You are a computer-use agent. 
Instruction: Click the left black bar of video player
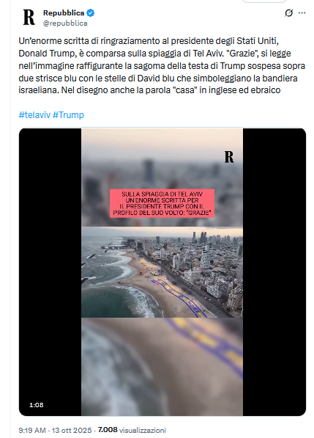pyautogui.click(x=51, y=271)
